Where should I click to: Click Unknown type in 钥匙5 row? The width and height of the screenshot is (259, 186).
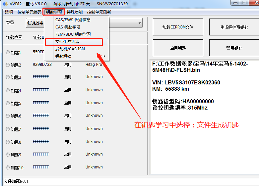click(x=94, y=103)
